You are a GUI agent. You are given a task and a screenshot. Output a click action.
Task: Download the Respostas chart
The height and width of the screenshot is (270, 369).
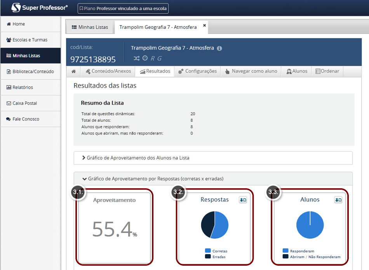[x=243, y=200]
